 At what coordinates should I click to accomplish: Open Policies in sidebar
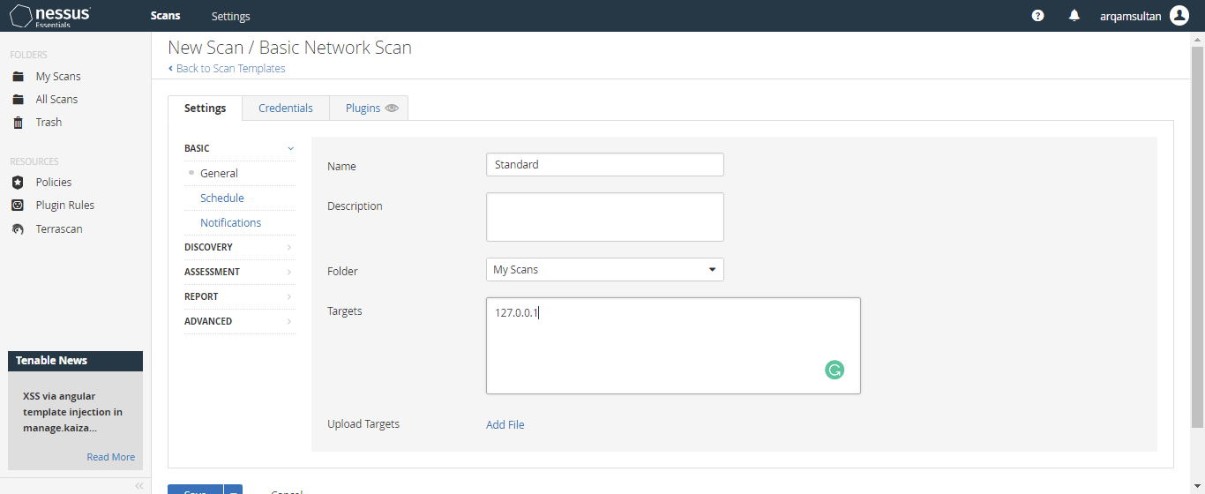(x=54, y=183)
